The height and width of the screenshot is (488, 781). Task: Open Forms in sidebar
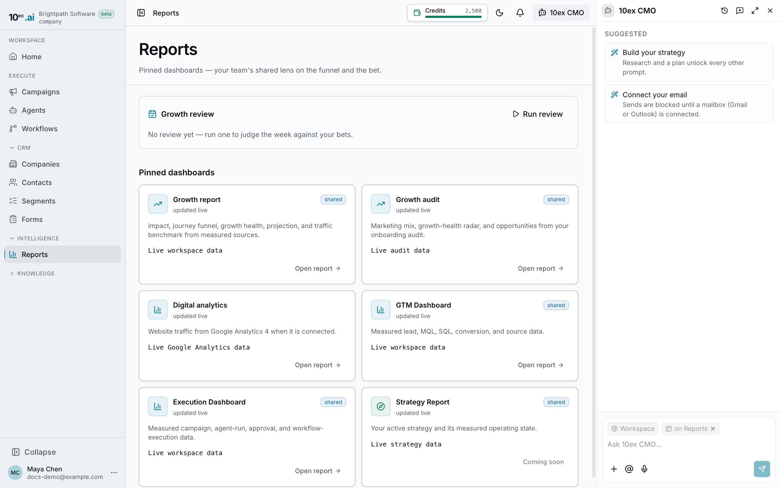63,219
